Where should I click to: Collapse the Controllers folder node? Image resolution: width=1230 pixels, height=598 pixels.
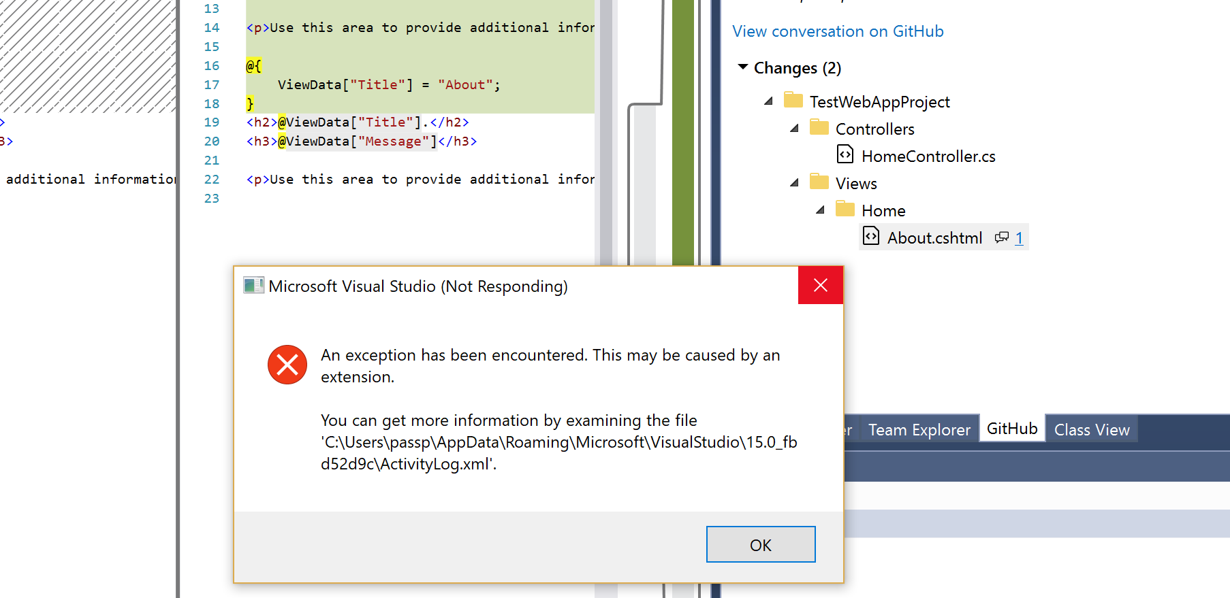pyautogui.click(x=795, y=129)
